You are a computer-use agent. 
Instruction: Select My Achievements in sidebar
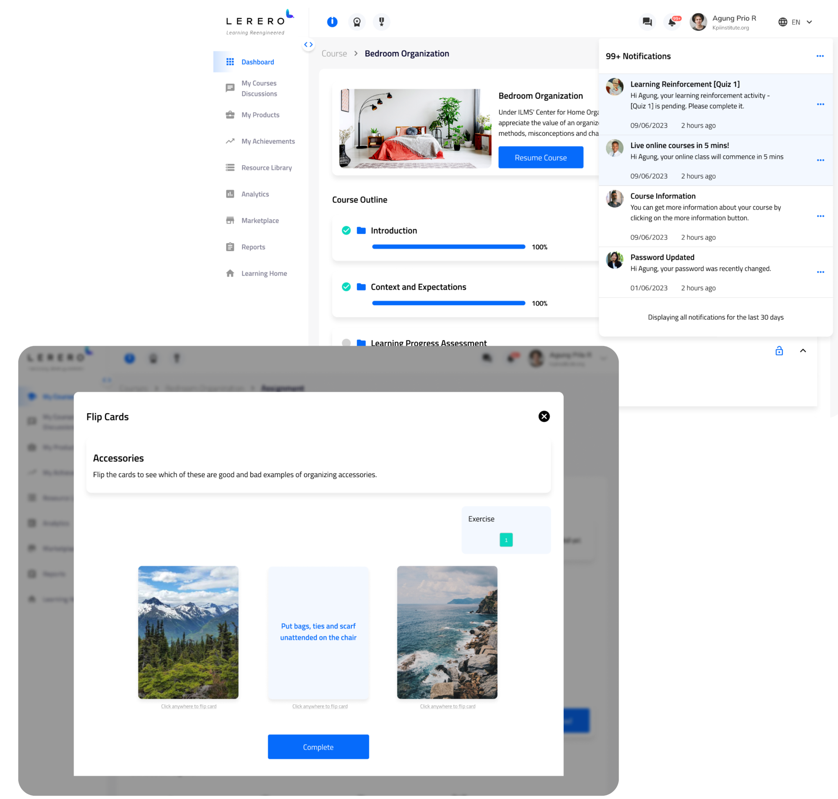pyautogui.click(x=261, y=141)
